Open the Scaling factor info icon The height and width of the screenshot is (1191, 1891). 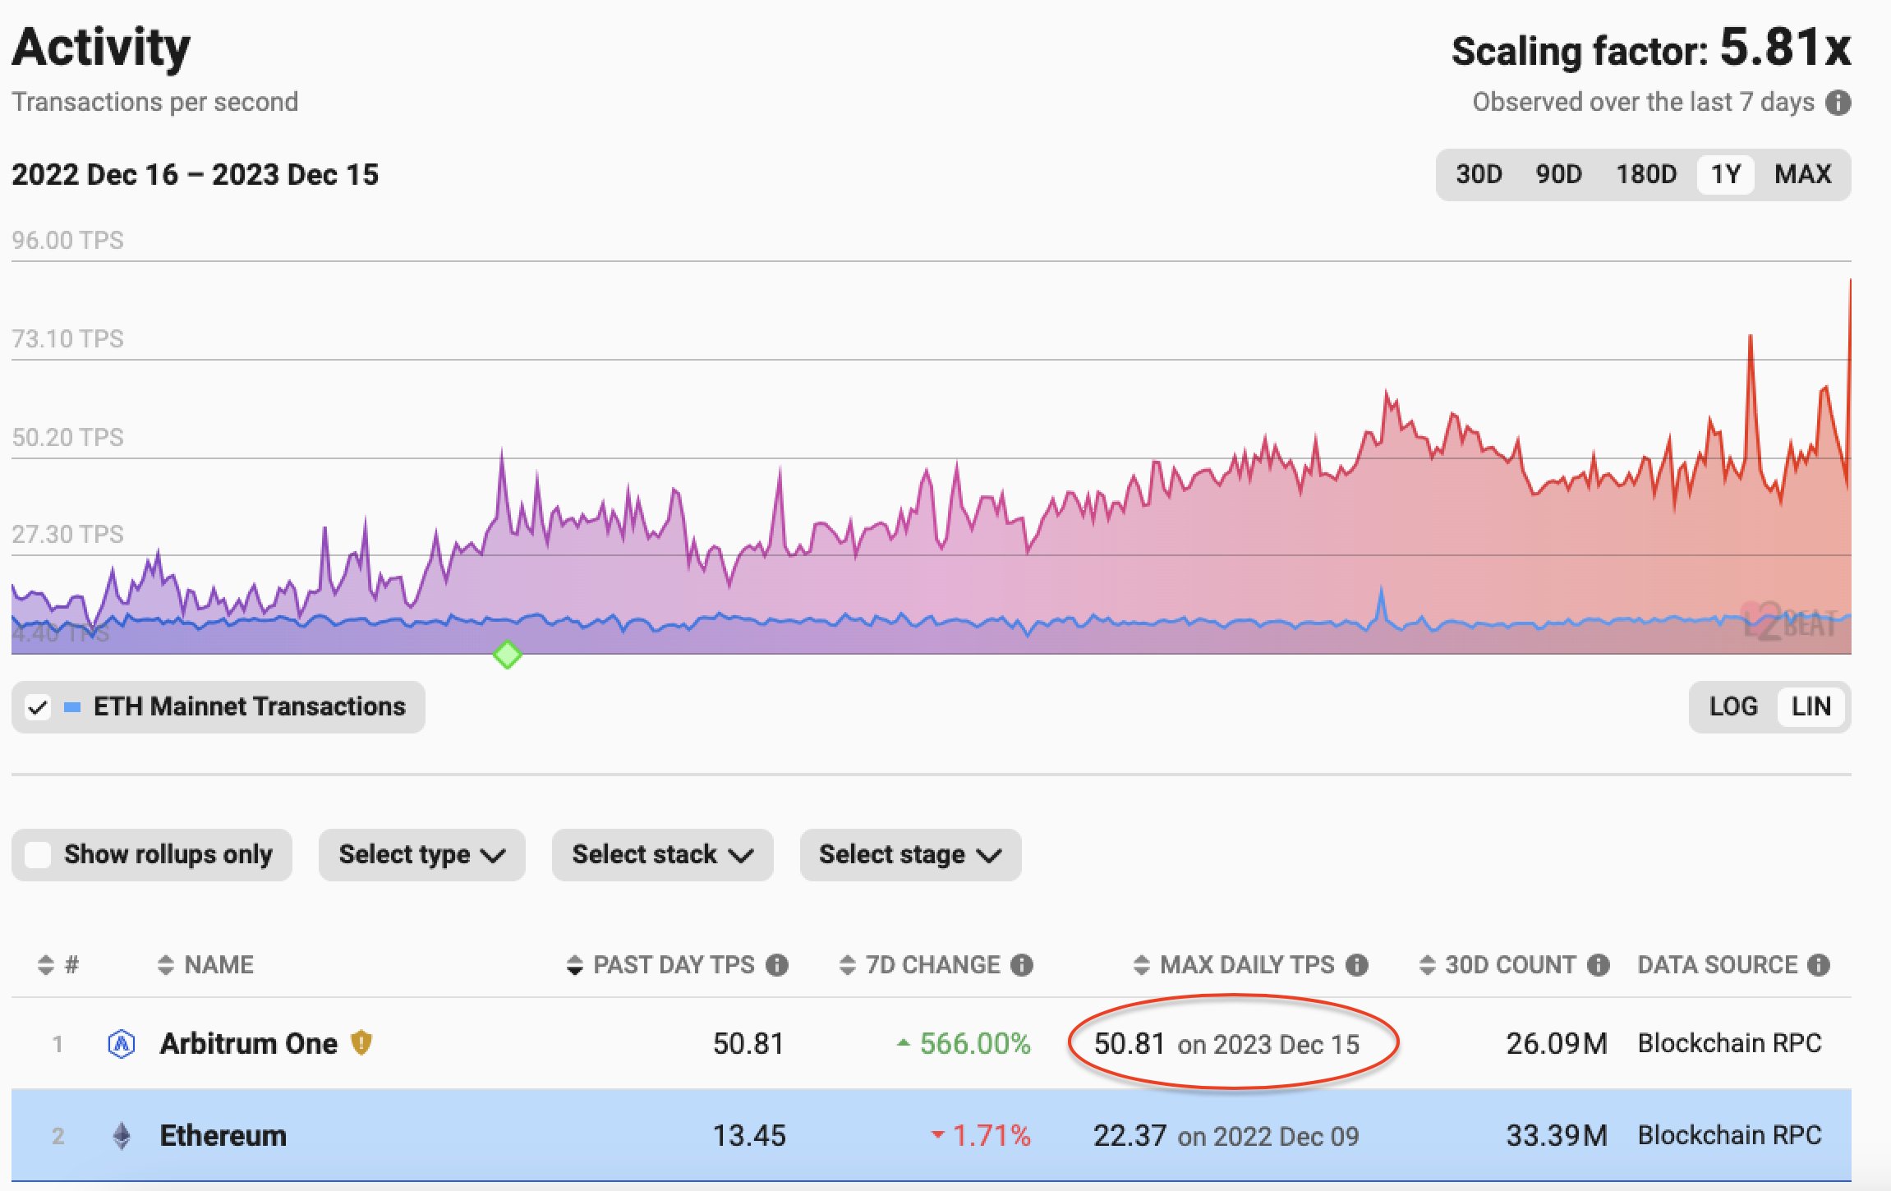pos(1838,103)
